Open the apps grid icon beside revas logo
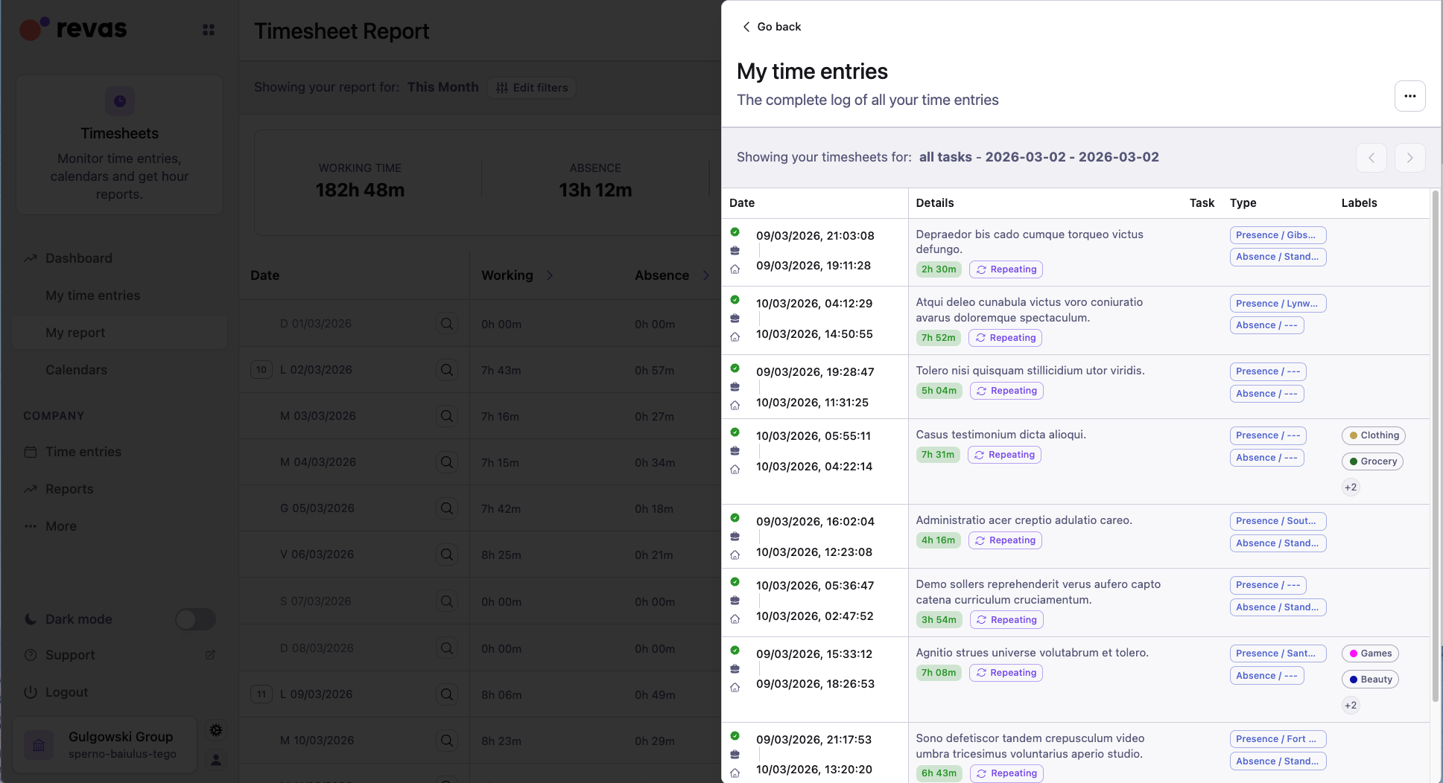This screenshot has height=783, width=1443. [x=209, y=29]
